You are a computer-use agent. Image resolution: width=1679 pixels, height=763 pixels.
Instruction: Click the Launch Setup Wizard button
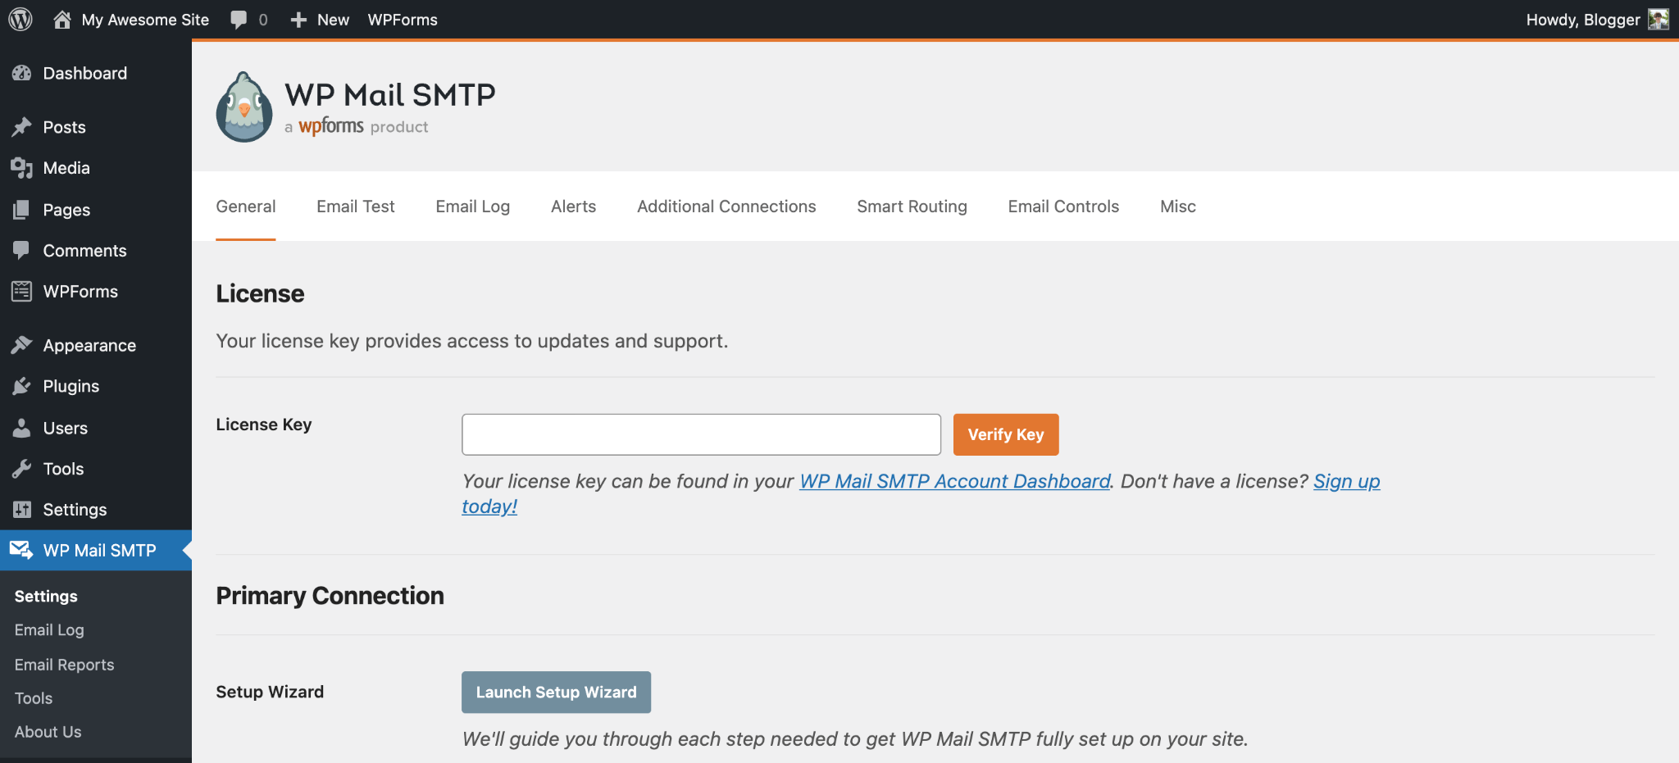tap(556, 693)
